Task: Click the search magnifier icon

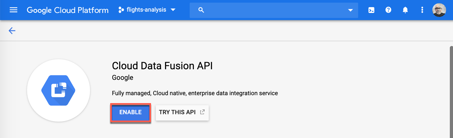Action: coord(201,10)
